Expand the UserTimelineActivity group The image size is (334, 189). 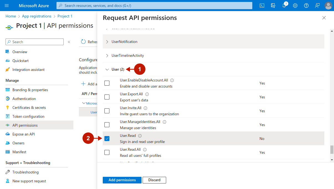107,56
